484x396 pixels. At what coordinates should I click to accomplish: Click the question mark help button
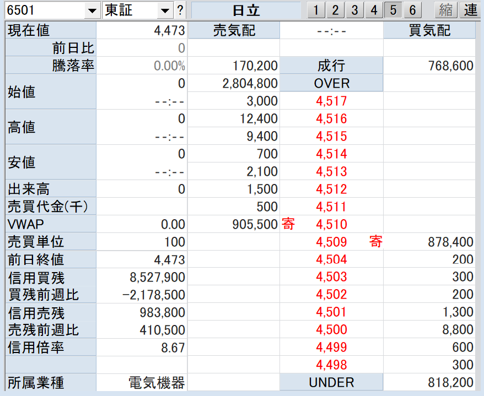pos(180,10)
